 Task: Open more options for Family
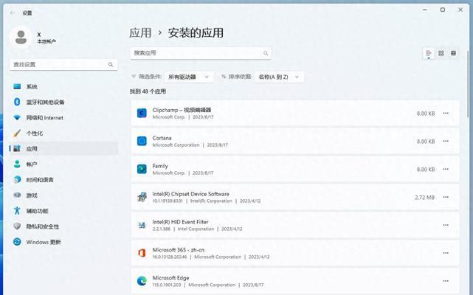tap(446, 169)
